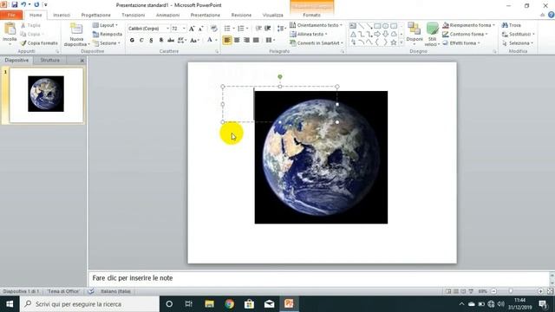Viewport: 555px width, 312px height.
Task: Enable right text alignment
Action: click(246, 41)
